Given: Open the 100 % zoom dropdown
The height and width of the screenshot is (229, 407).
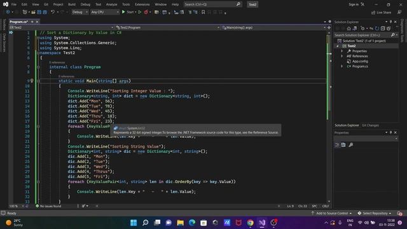Looking at the screenshot, I should coord(17,206).
